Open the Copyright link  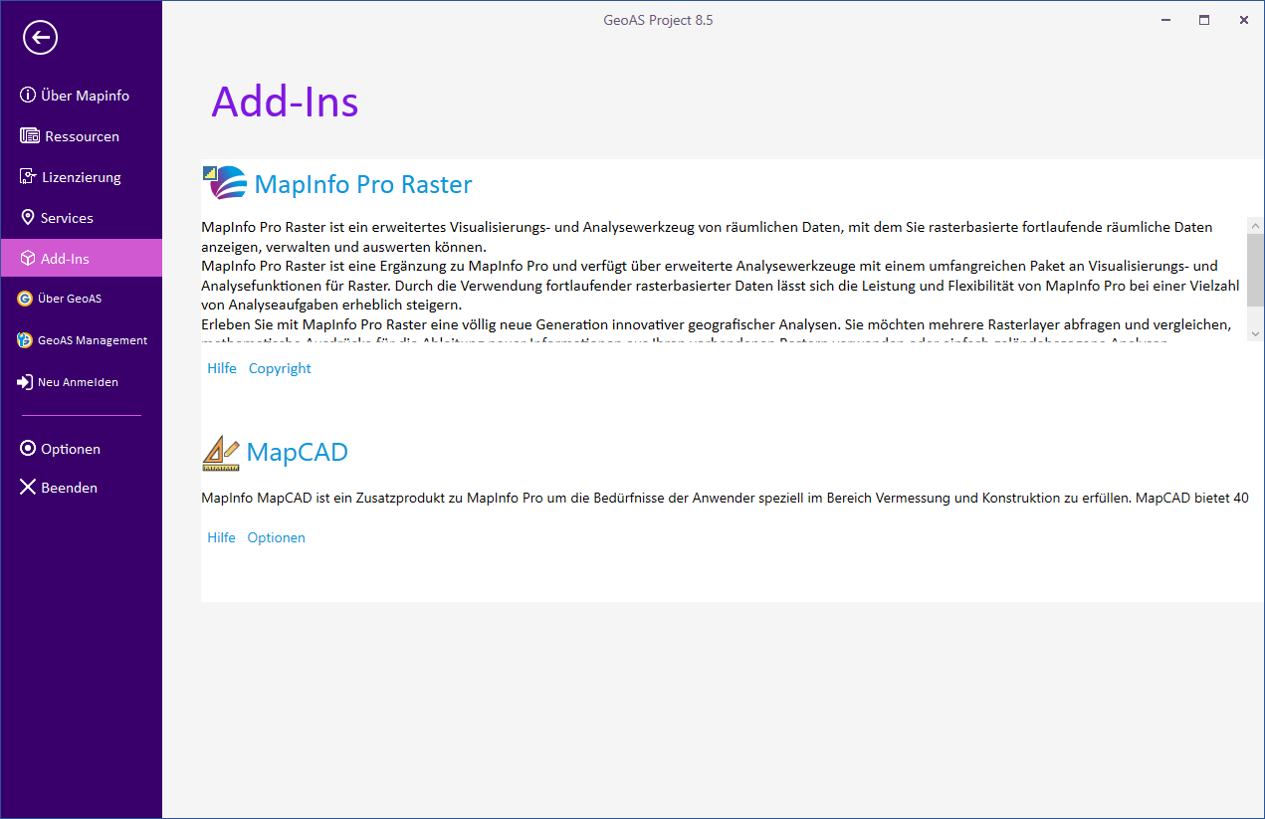coord(280,368)
